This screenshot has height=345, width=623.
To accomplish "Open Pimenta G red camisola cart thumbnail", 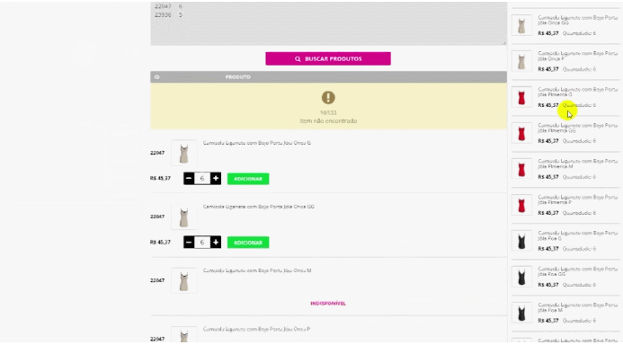I will (521, 97).
